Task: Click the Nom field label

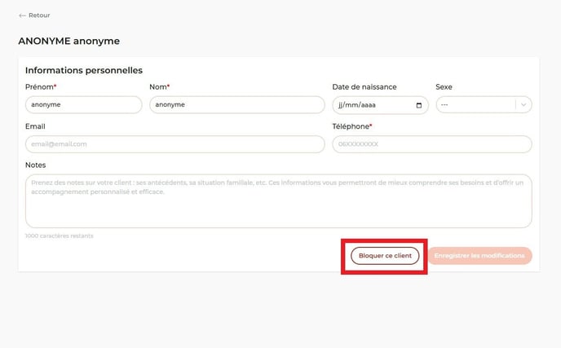Action: tap(159, 87)
